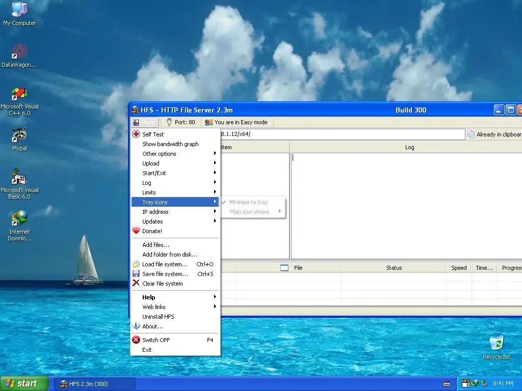Open the Windows start button
522x391 pixels.
[24, 383]
